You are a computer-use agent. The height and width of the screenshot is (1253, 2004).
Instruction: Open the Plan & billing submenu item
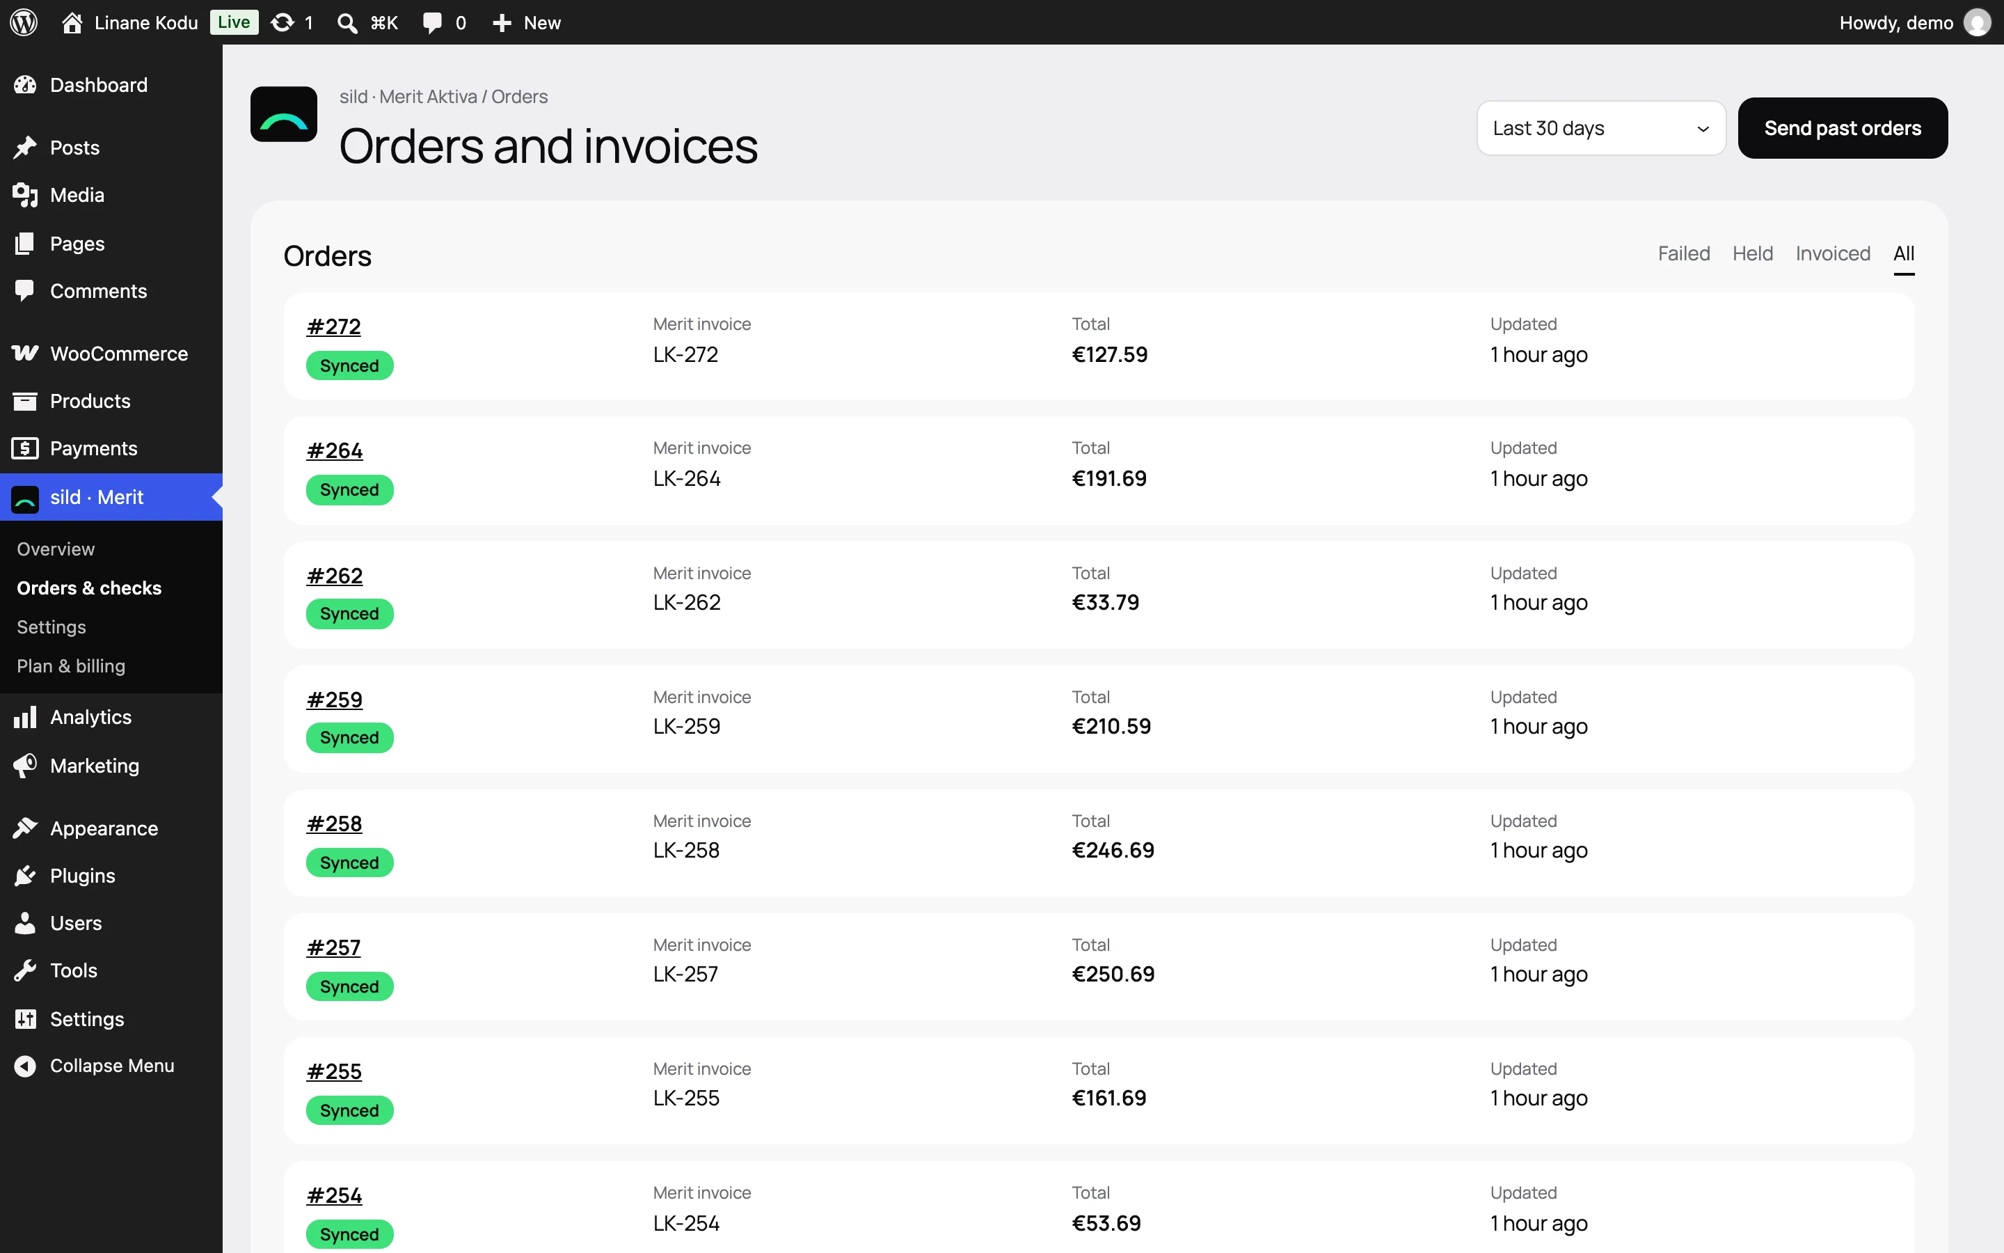(71, 665)
